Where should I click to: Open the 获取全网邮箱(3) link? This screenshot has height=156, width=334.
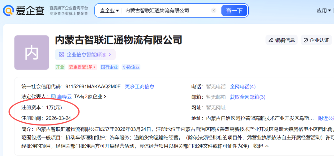tap(247, 97)
